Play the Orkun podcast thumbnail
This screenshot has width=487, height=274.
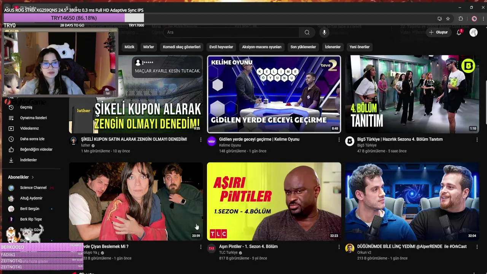point(412,201)
